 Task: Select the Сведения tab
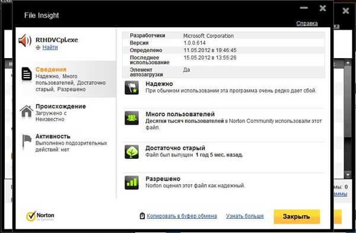(66, 79)
